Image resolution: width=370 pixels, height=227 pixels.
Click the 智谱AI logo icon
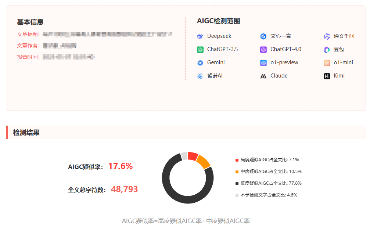pos(200,76)
